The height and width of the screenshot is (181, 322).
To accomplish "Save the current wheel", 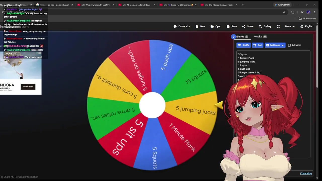I will point(232,26).
